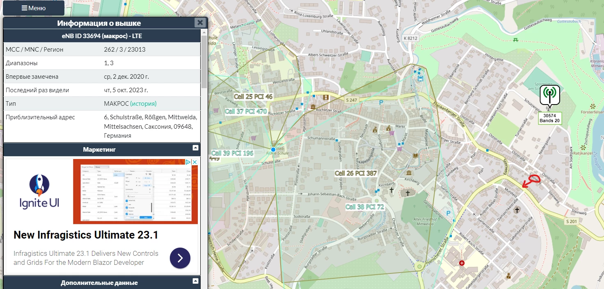
Task: Click the Приблизительный адрес Schulstraße address text
Action: tap(151, 126)
